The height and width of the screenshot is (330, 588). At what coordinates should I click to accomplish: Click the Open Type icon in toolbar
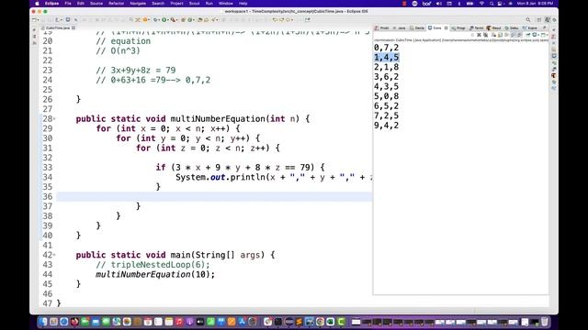pos(199,19)
